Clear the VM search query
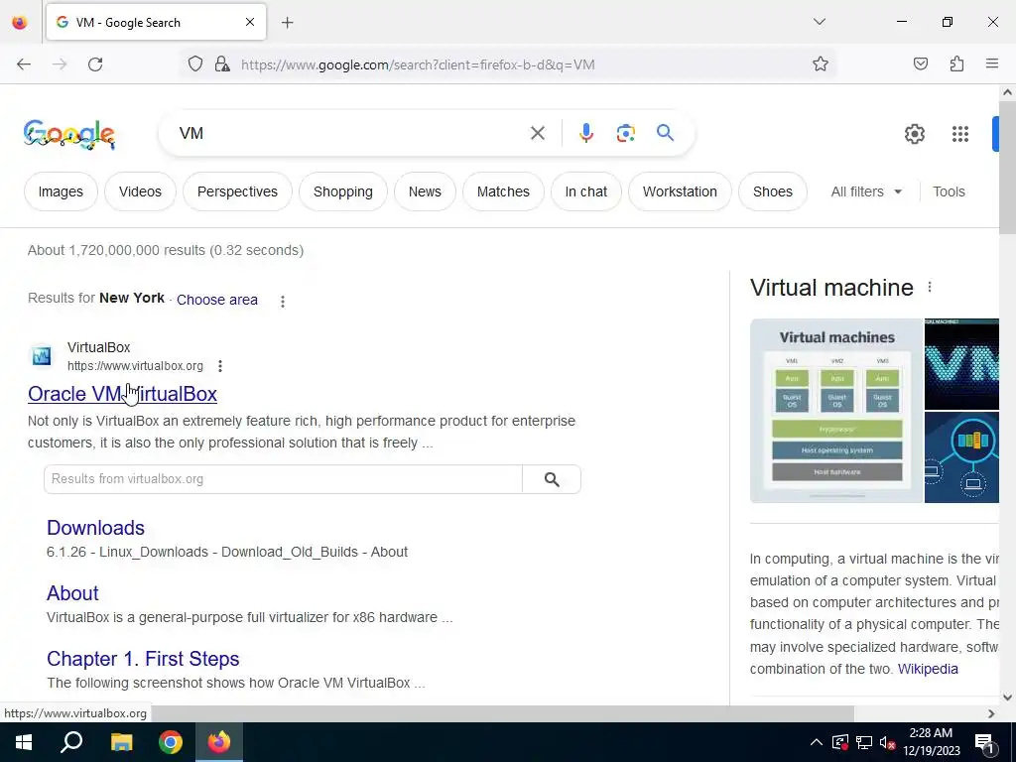The width and height of the screenshot is (1016, 762). (x=537, y=134)
